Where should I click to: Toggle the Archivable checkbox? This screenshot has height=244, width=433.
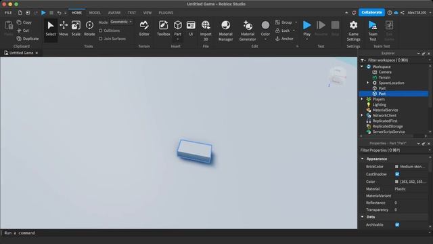click(x=397, y=224)
